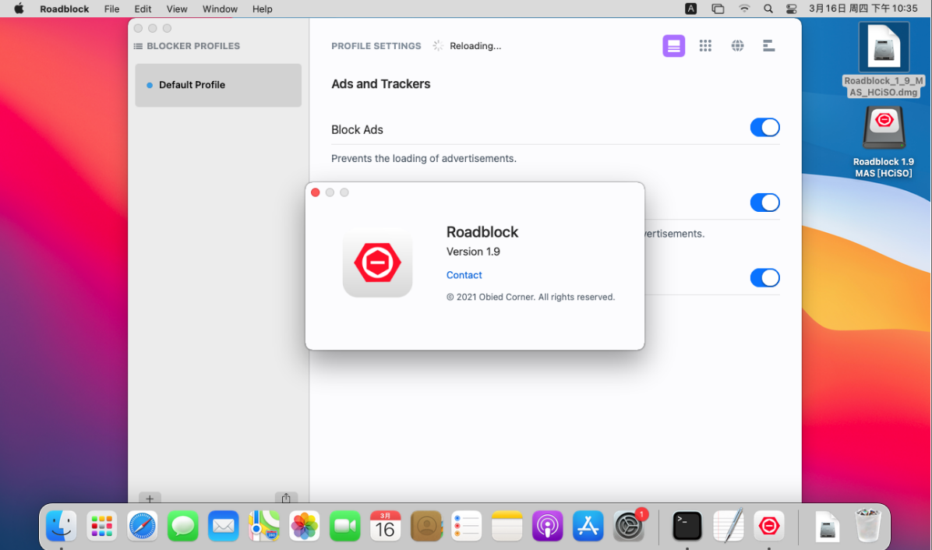This screenshot has height=550, width=932.
Task: Toggle the second blue switch beside the About window
Action: (764, 203)
